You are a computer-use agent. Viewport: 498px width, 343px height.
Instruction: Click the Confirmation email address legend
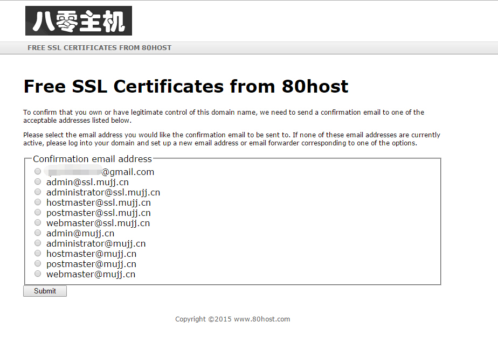click(92, 159)
